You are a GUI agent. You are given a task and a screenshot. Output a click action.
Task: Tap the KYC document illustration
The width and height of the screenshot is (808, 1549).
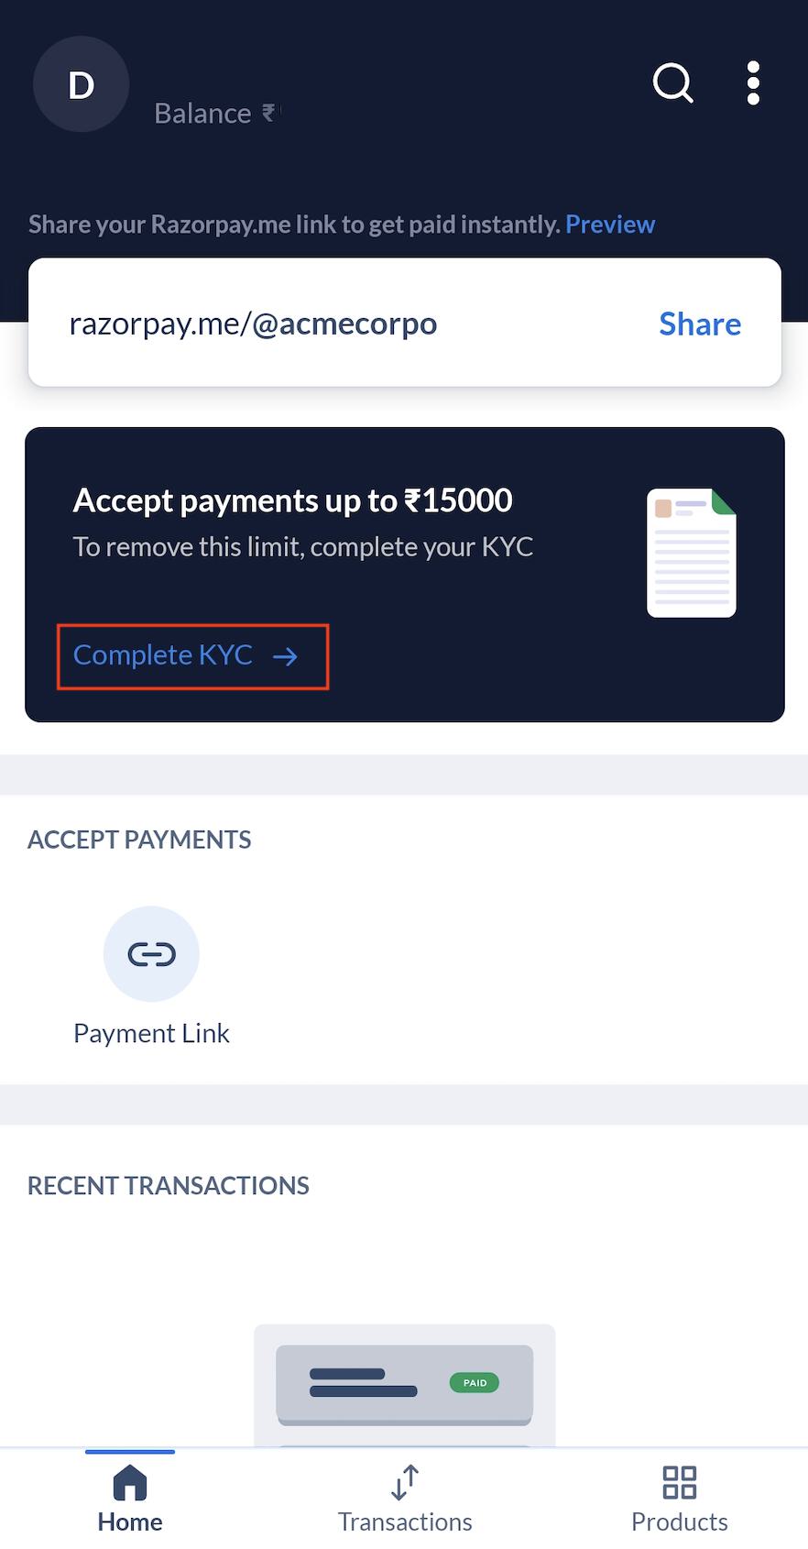point(692,553)
